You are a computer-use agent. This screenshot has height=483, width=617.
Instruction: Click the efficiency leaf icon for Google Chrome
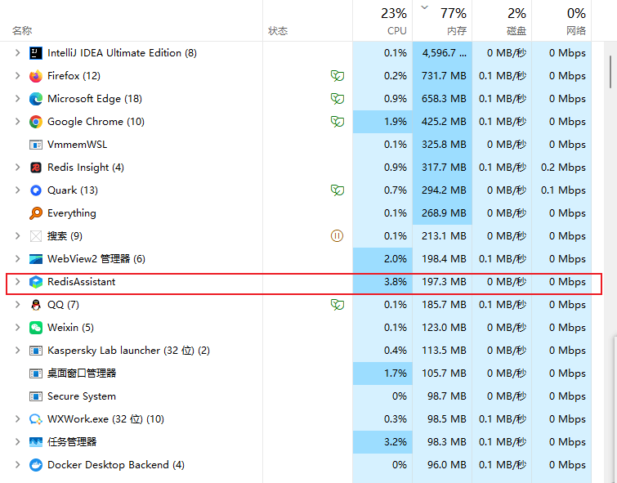338,122
